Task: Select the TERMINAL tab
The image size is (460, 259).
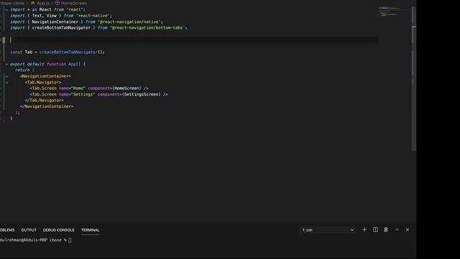Action: click(90, 230)
